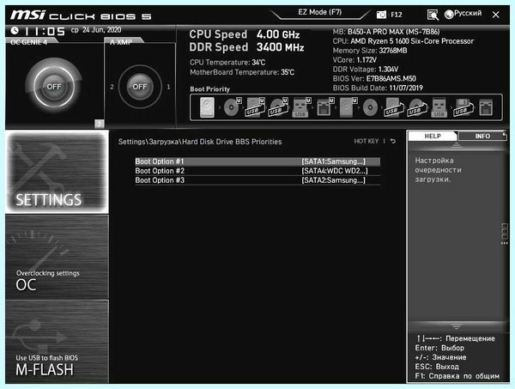Open Boot Option #3 SATA2:Samsung value
Image resolution: width=515 pixels, height=389 pixels.
tap(333, 180)
